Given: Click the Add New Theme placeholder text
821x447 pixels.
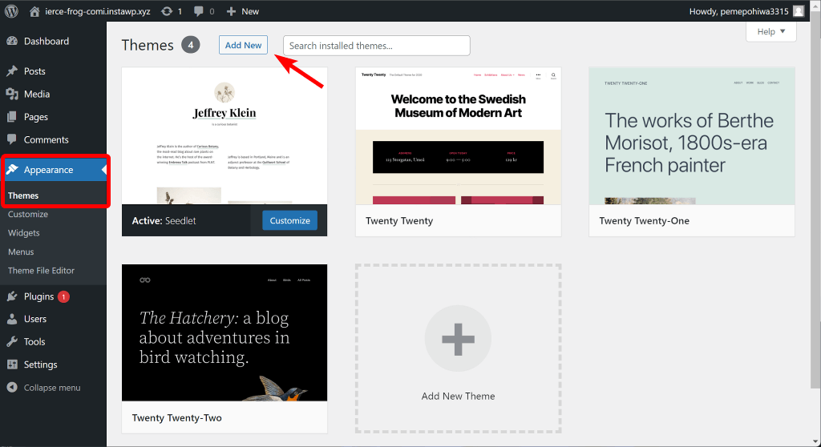Looking at the screenshot, I should point(458,397).
